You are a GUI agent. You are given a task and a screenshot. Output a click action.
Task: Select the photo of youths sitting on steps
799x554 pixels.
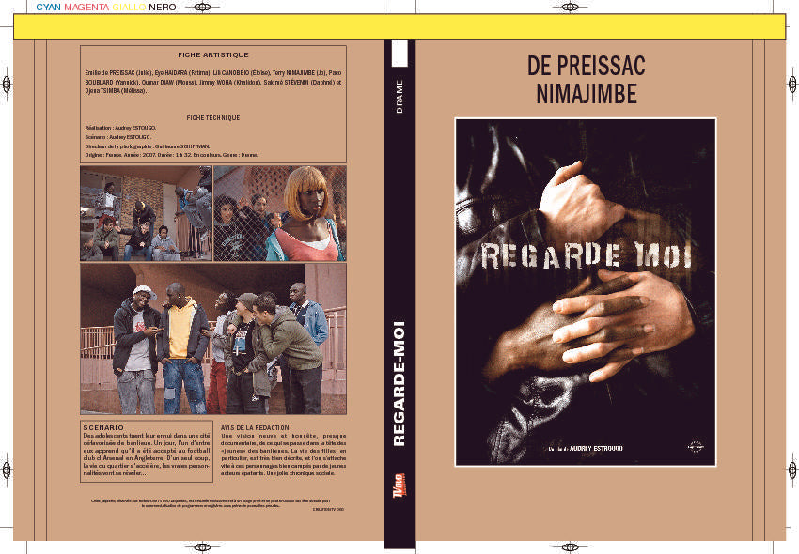(x=147, y=213)
